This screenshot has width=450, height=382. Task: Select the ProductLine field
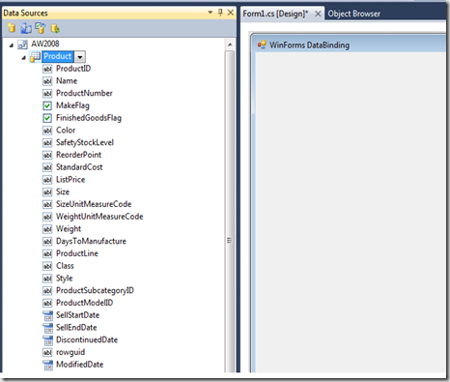[77, 253]
